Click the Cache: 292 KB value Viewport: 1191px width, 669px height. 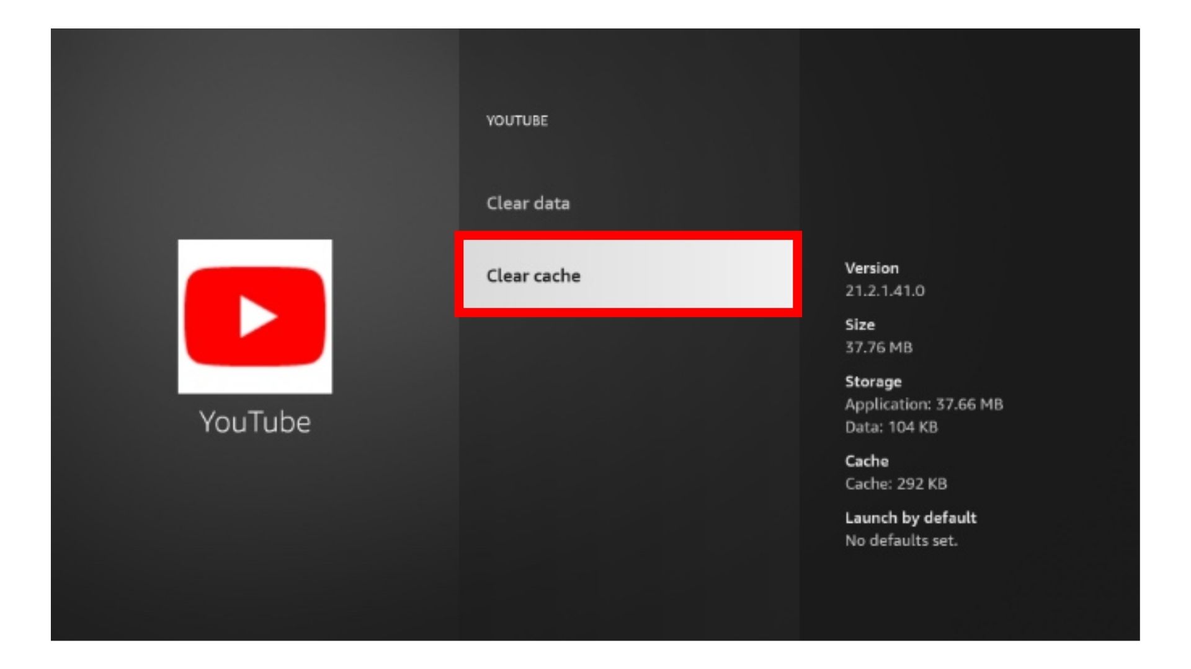(896, 484)
